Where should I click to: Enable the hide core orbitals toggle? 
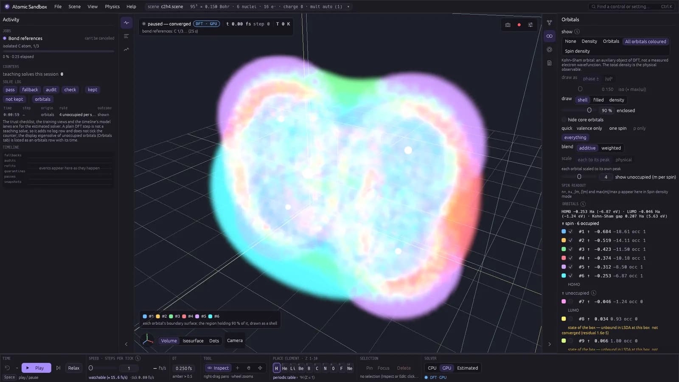click(x=564, y=120)
